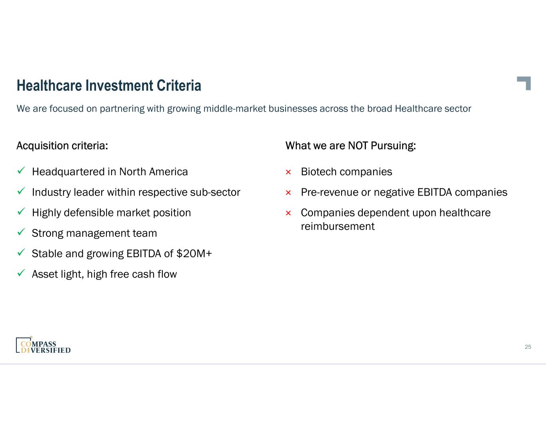Click the Compass Diversified logo
Viewport: 546px width, 422px height.
[x=43, y=345]
